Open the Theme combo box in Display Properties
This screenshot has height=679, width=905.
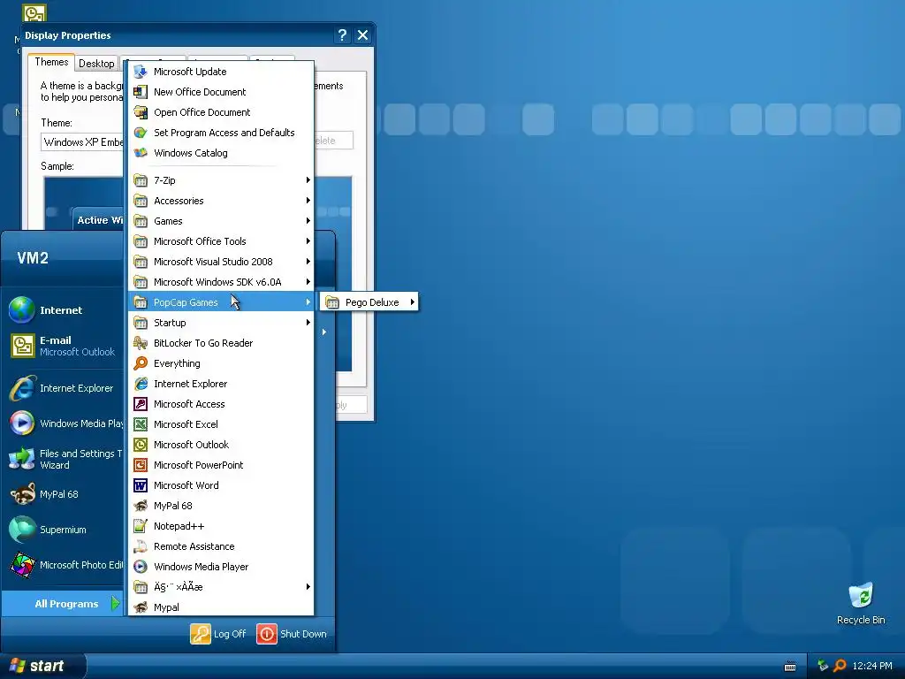tap(82, 142)
